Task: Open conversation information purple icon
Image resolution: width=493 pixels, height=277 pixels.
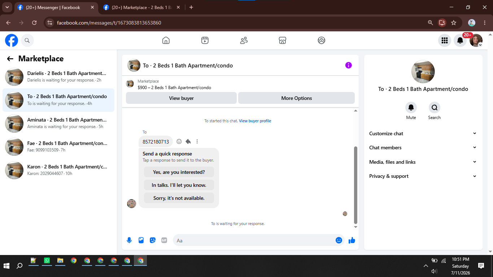Action: pos(348,65)
